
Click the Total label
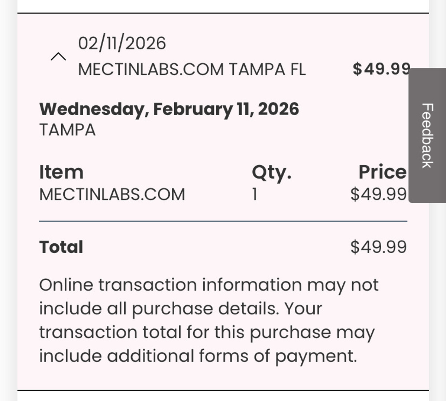(61, 247)
